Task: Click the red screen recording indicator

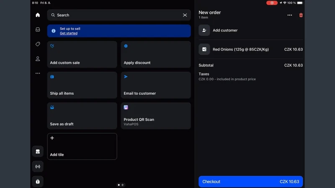Action: pos(272,3)
